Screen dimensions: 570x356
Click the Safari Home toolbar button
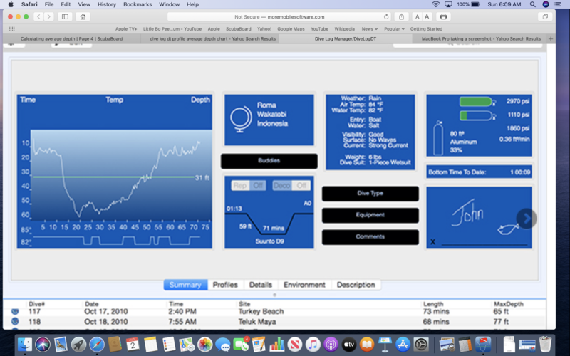point(83,16)
